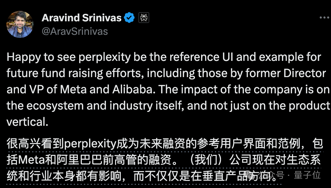The height and width of the screenshot is (188, 331).
Task: Click the word "vertical." ending the tweet
Action: click(x=27, y=122)
